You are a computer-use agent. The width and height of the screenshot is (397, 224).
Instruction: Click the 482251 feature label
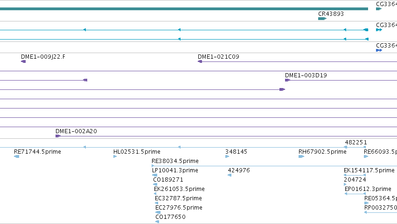356,143
